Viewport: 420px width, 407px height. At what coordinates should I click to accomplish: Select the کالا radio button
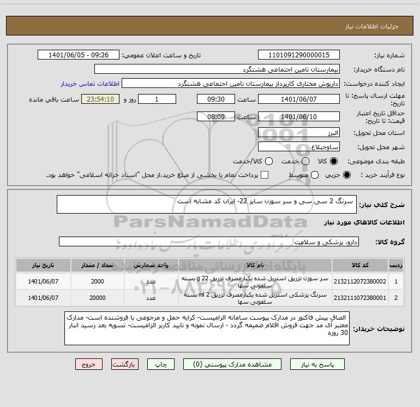(334, 161)
